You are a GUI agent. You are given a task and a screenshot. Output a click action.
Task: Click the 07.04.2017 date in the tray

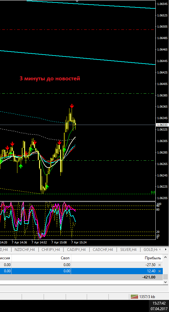click(159, 309)
